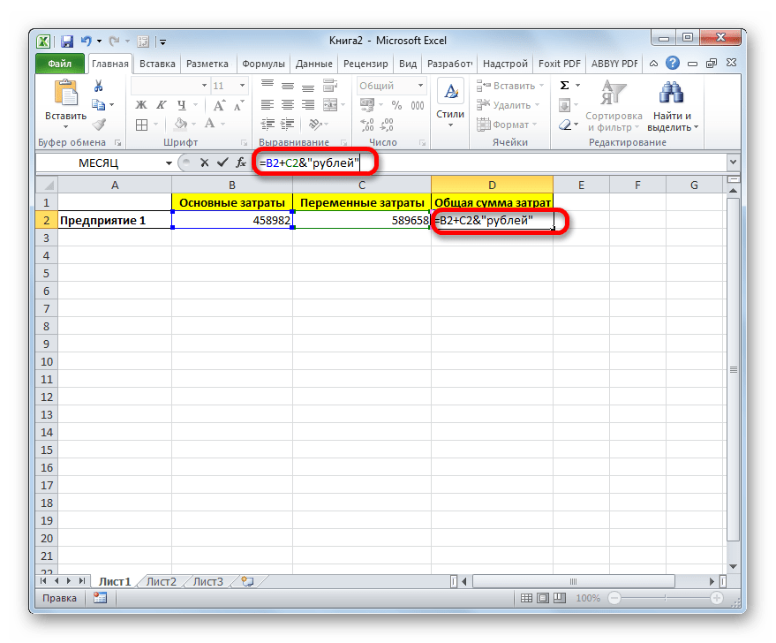Viewport: 776px width, 643px height.
Task: Cancel formula entry with X icon
Action: pyautogui.click(x=205, y=163)
